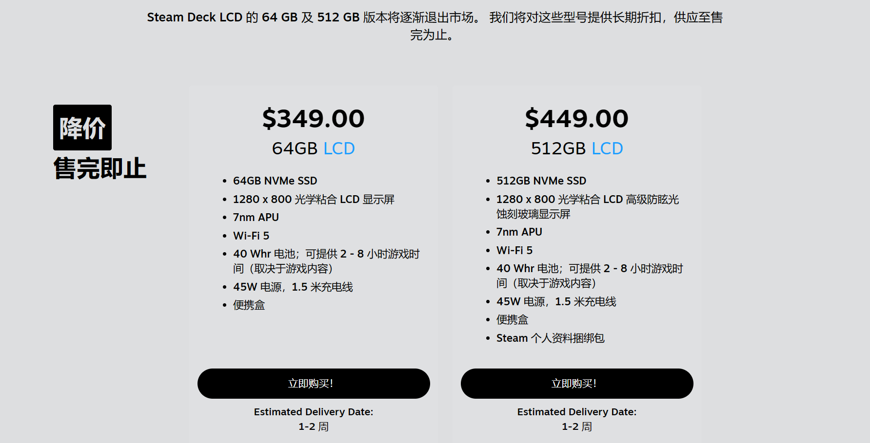Click the 64GB LCD model title
This screenshot has height=443, width=870.
tap(314, 148)
